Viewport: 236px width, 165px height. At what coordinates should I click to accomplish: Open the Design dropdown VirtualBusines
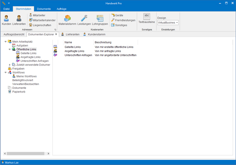(x=168, y=23)
